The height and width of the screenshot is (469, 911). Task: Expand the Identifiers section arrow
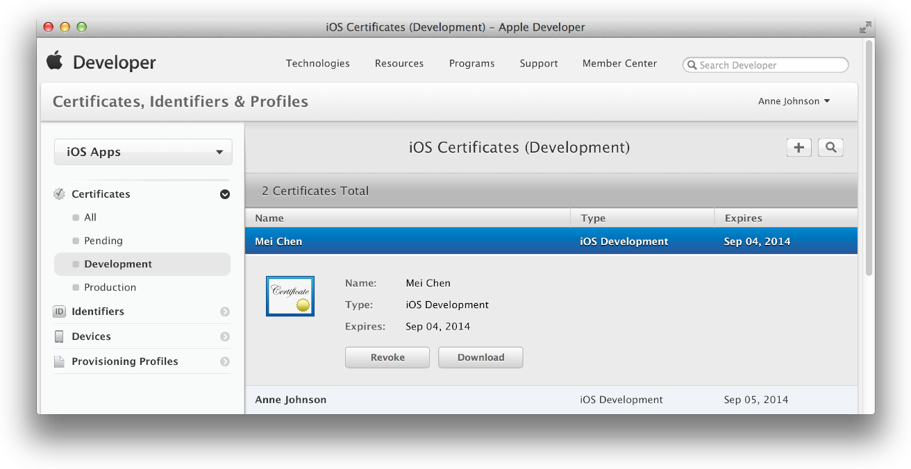[225, 312]
